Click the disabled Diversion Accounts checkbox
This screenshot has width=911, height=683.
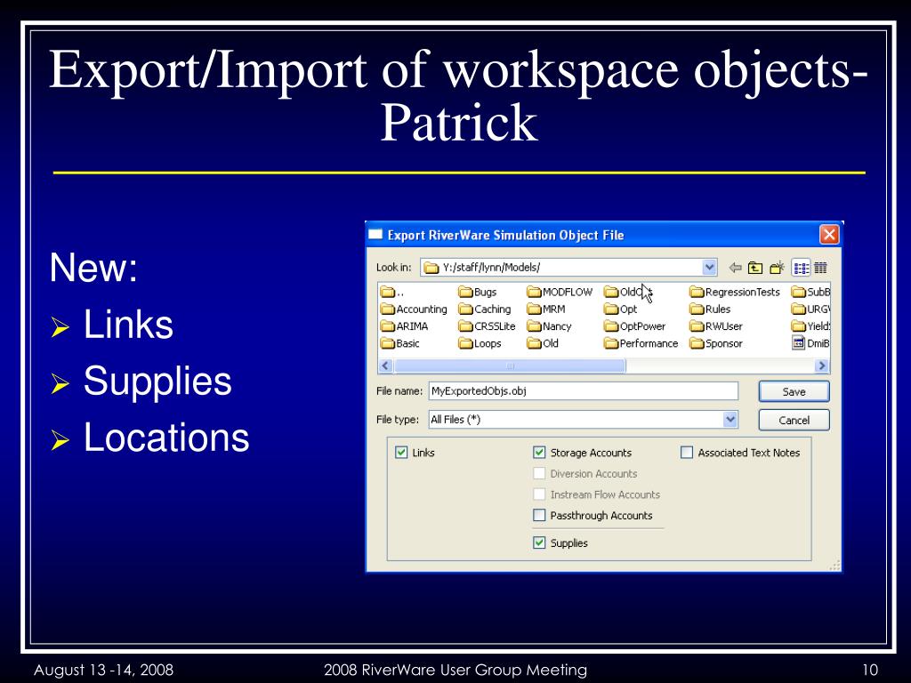(539, 473)
